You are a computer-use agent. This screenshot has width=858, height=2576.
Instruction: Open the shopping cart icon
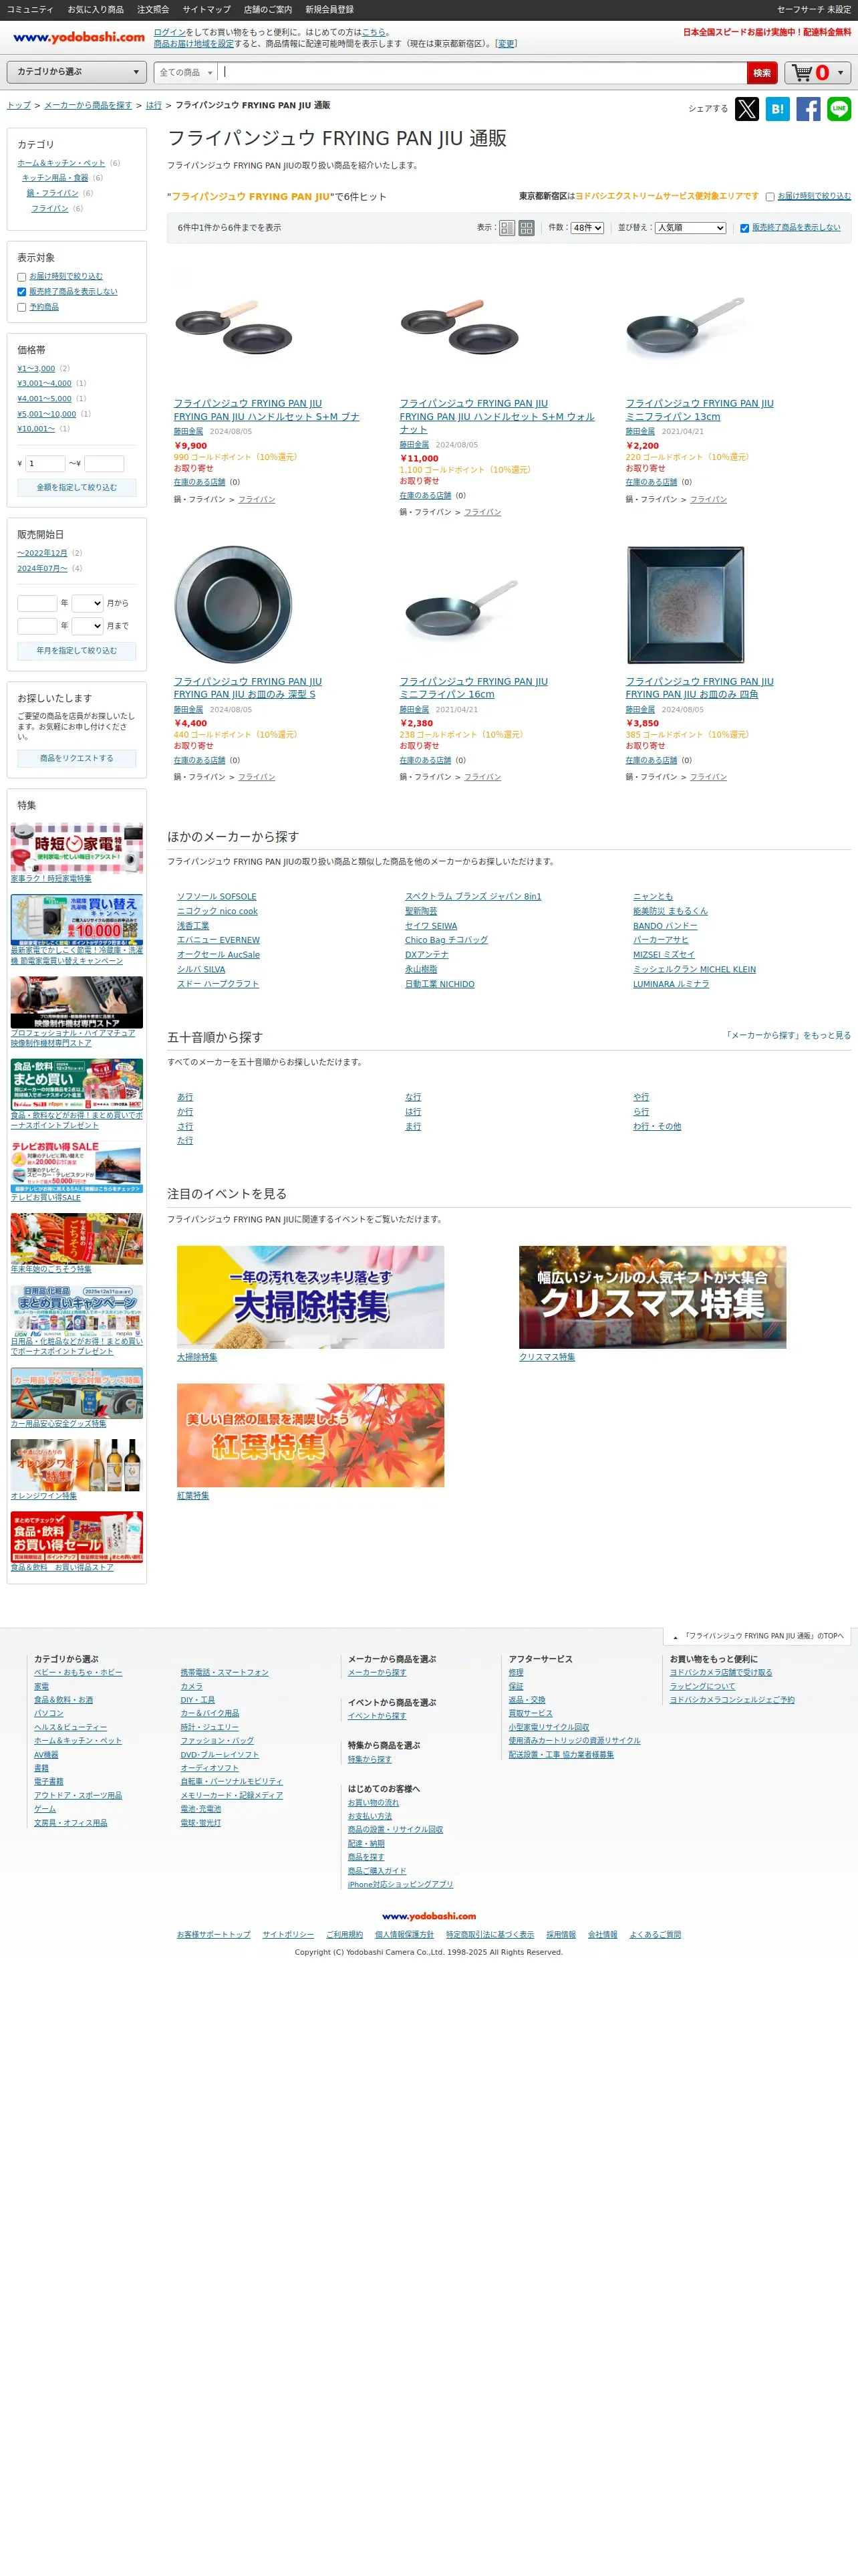[x=802, y=73]
